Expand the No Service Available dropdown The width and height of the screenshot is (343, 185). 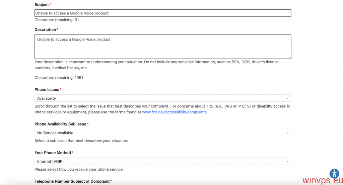click(162, 133)
